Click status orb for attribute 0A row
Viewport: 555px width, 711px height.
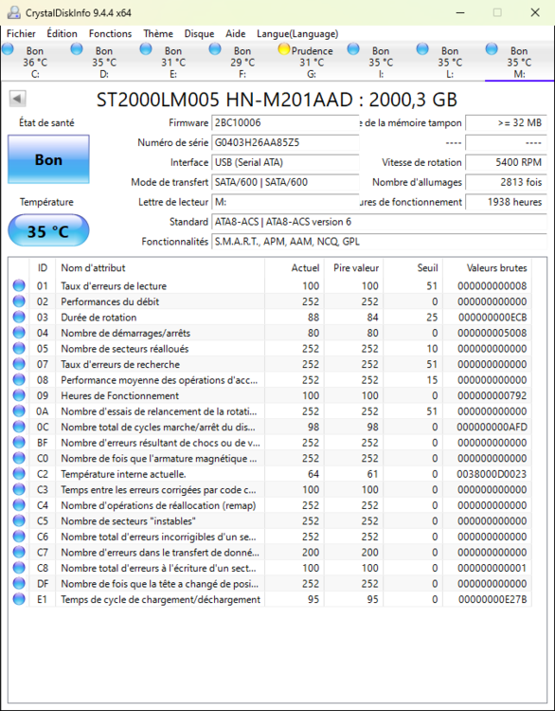pyautogui.click(x=19, y=411)
